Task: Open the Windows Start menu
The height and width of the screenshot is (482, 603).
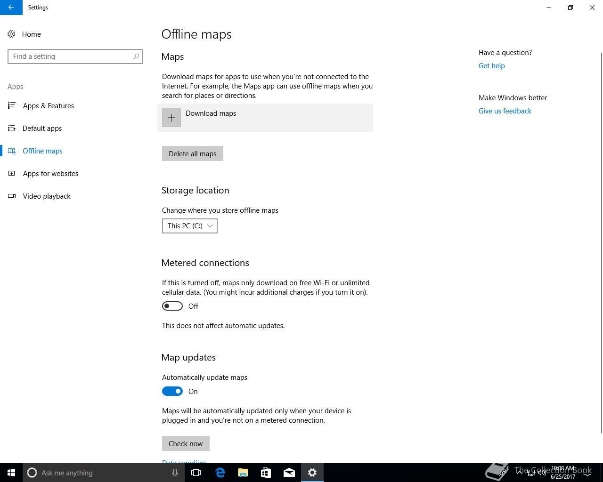Action: pyautogui.click(x=11, y=473)
